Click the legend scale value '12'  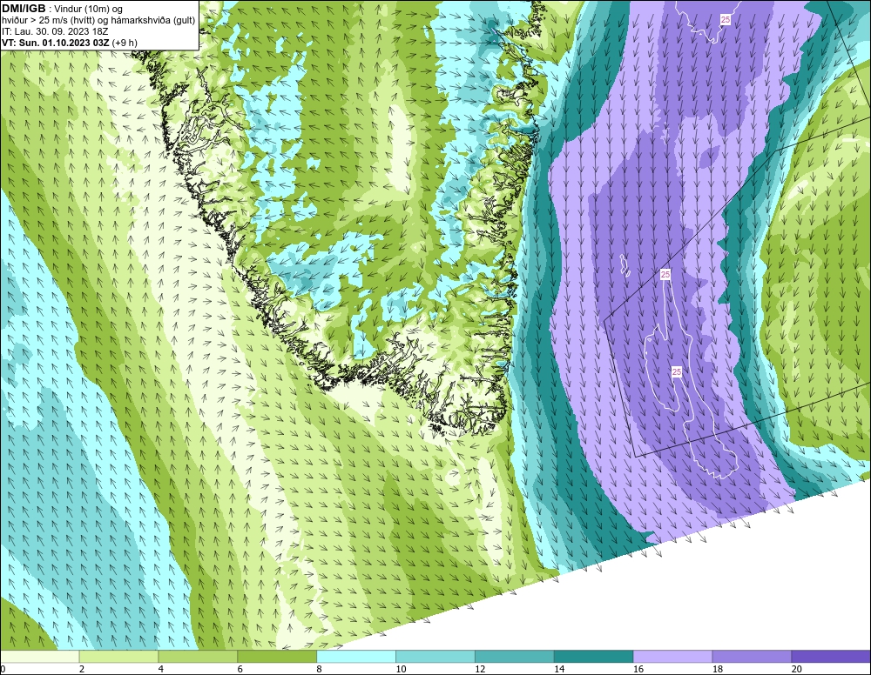pos(480,670)
